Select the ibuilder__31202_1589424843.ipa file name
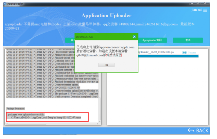This screenshot has height=139, width=217. 156,52
